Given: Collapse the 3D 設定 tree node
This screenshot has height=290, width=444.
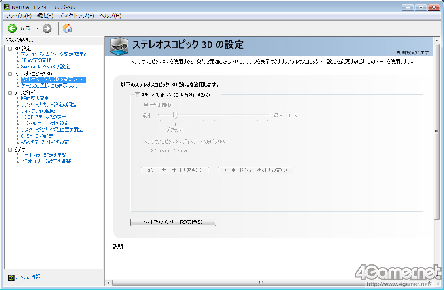Looking at the screenshot, I should [10, 49].
